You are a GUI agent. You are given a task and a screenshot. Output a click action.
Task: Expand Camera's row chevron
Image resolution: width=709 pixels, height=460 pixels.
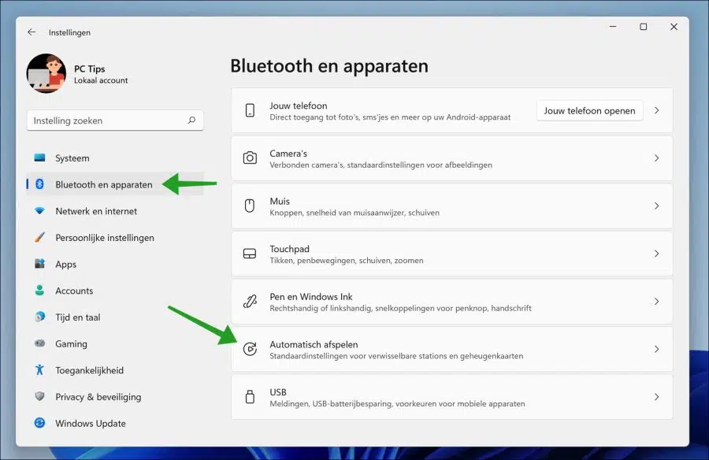click(656, 158)
